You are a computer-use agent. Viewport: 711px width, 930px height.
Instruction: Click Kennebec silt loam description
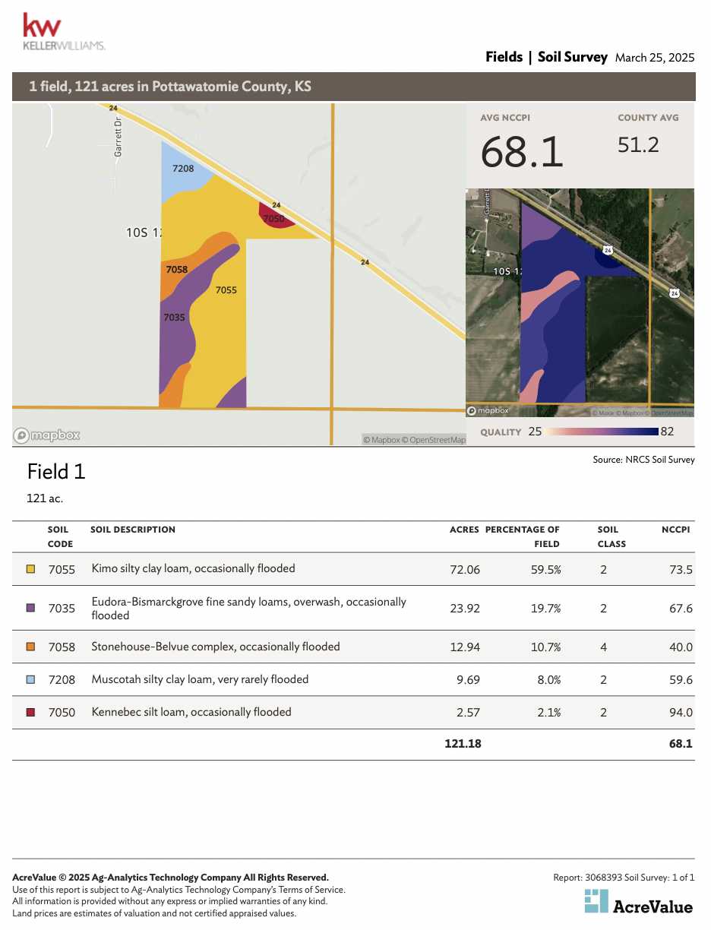pos(191,712)
